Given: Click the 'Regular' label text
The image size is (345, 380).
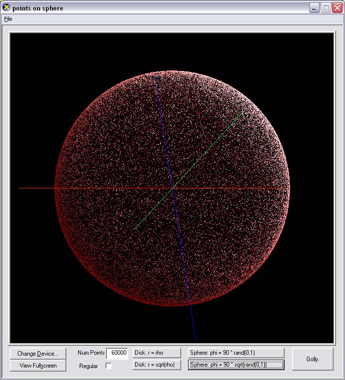Looking at the screenshot, I should pyautogui.click(x=89, y=366).
